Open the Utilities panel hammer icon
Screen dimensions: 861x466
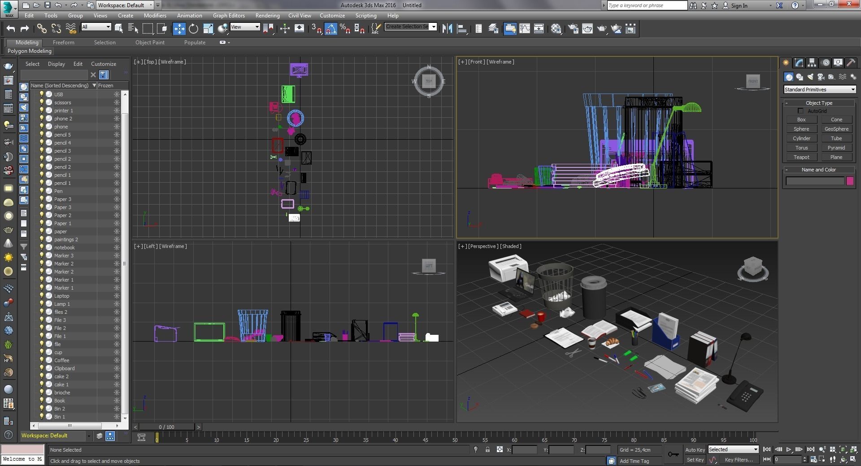(851, 63)
